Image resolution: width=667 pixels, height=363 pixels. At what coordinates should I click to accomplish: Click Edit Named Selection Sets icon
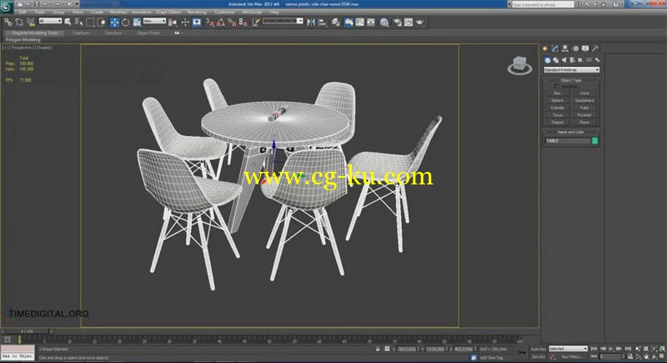tap(255, 23)
